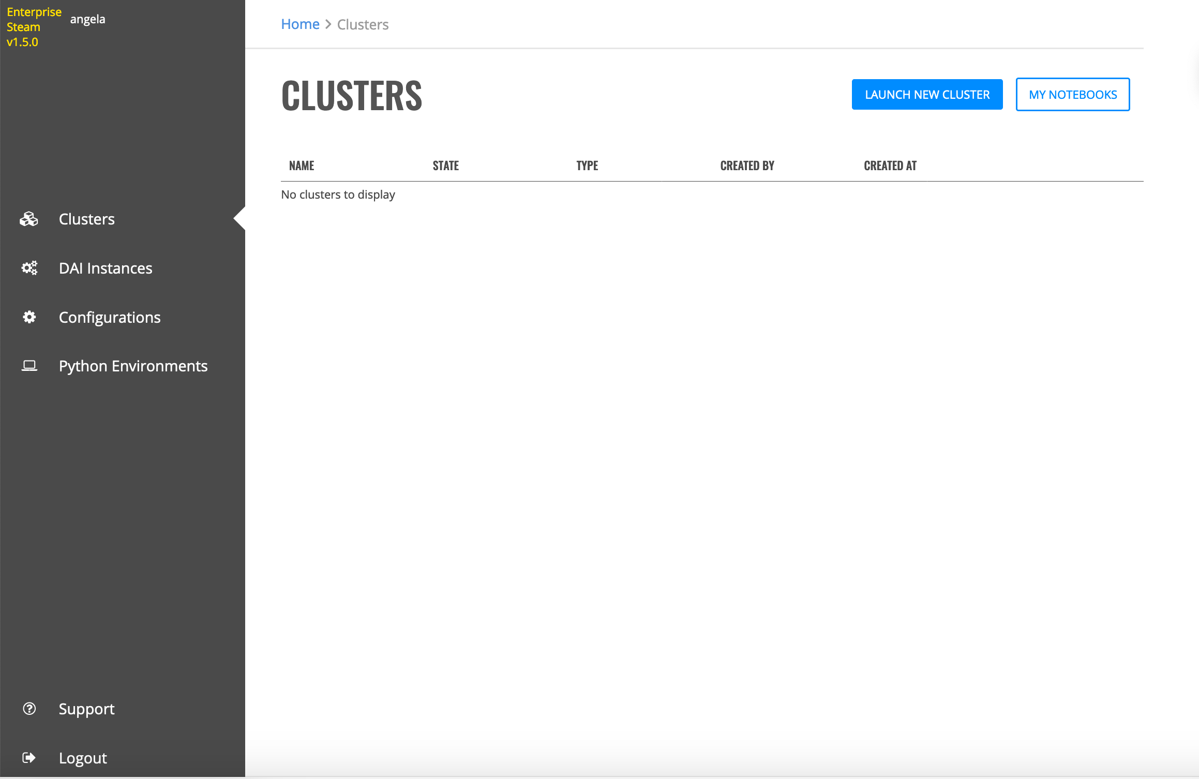Click the TYPE column header

tap(587, 166)
